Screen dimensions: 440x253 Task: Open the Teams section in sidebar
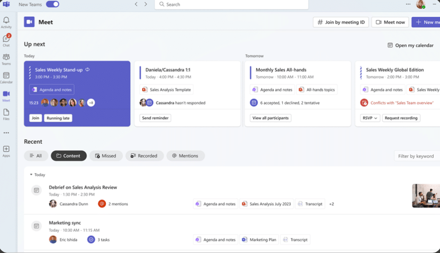(6, 59)
